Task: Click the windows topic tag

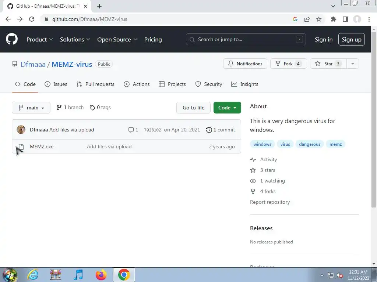Action: (262, 144)
